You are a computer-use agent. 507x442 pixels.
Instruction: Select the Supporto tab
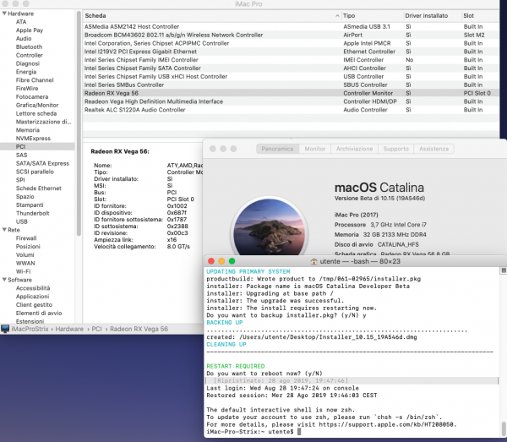pos(395,148)
